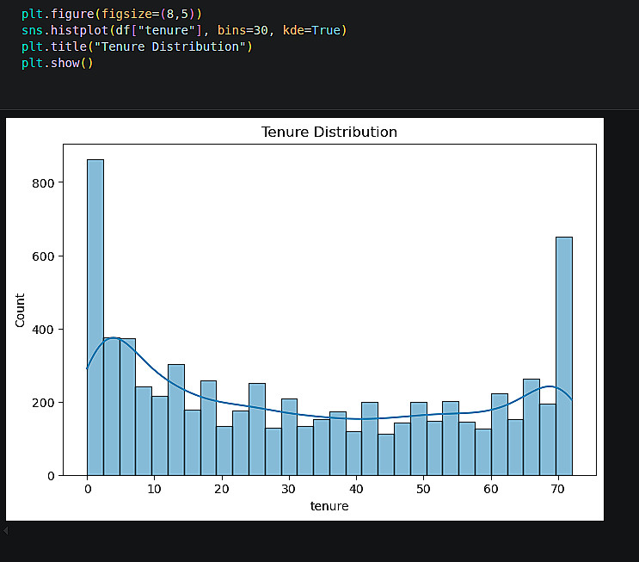Image resolution: width=639 pixels, height=562 pixels.
Task: Click the 20 tick label on x-axis
Action: (222, 490)
